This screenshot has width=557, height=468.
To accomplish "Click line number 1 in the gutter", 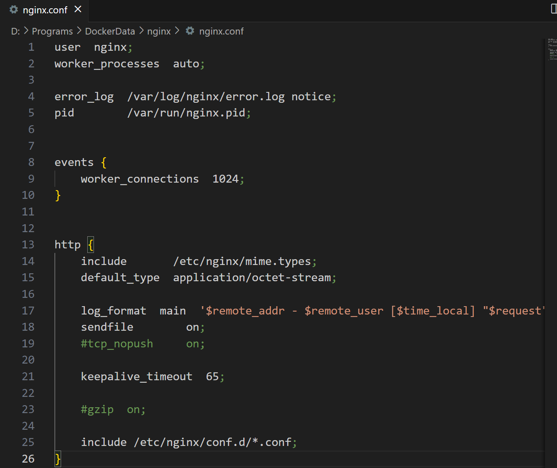I will 31,47.
